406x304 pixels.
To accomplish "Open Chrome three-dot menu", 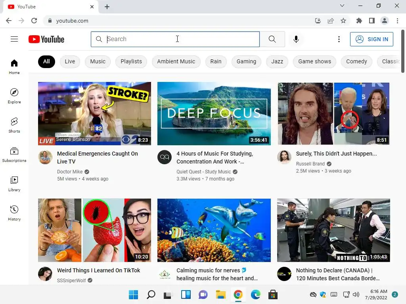I will tap(397, 21).
